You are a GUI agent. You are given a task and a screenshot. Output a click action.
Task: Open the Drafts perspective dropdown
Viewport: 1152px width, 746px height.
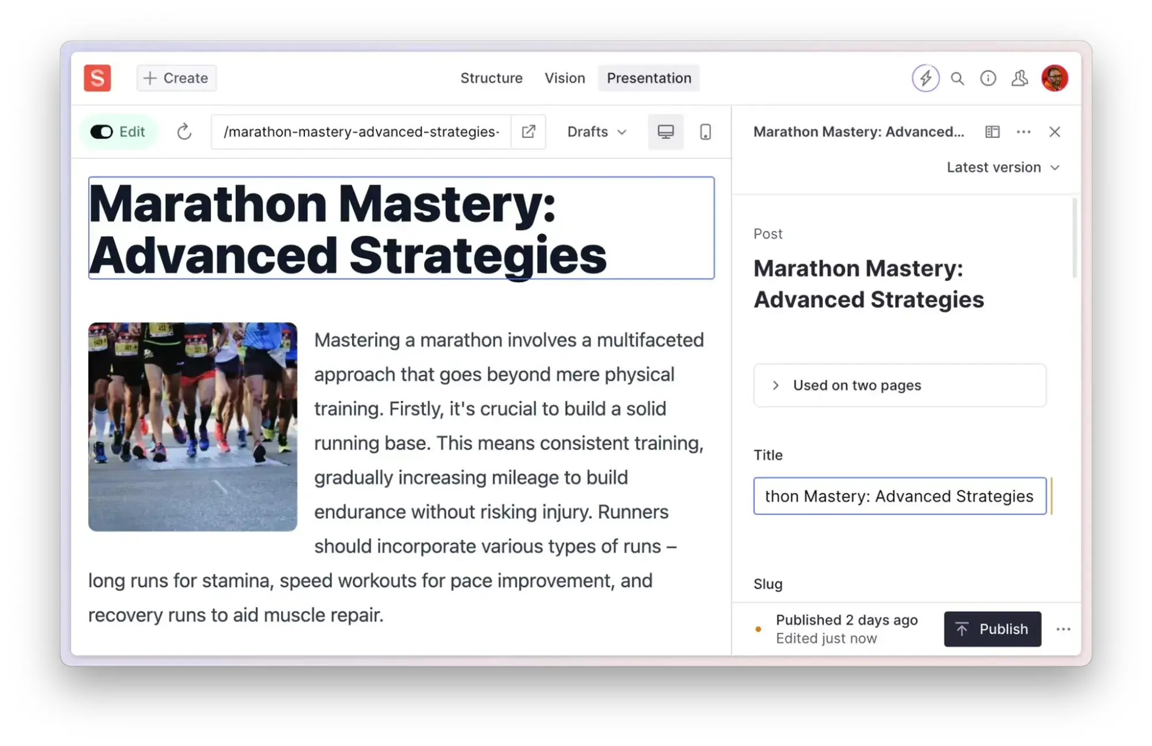(596, 132)
